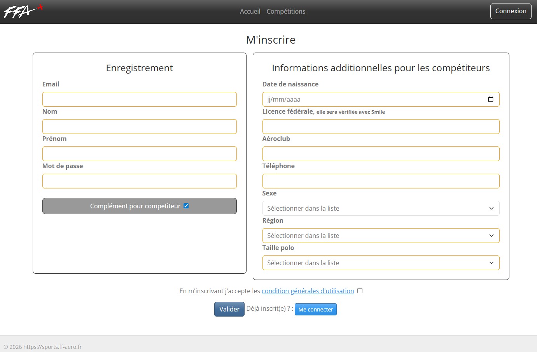Viewport: 537px width, 352px height.
Task: Click the Connexion button
Action: (510, 11)
